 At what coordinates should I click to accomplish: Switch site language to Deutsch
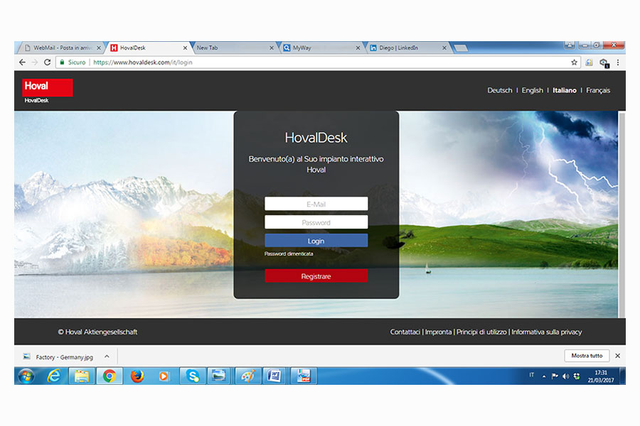pyautogui.click(x=500, y=90)
